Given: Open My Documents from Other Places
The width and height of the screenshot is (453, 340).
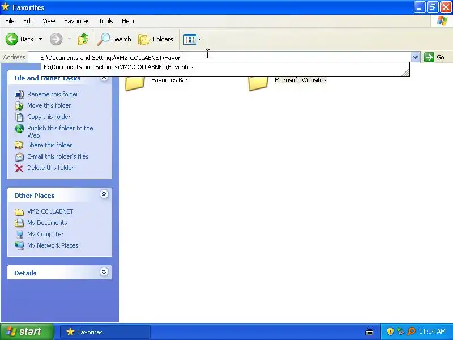Looking at the screenshot, I should pyautogui.click(x=47, y=223).
